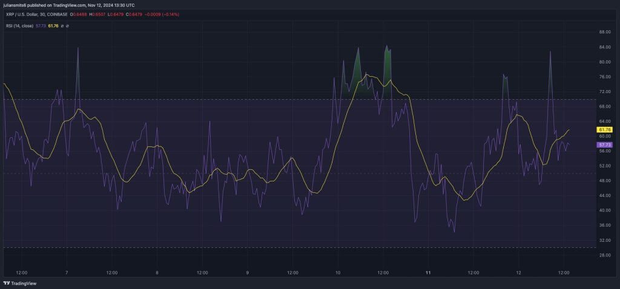The width and height of the screenshot is (620, 289).
Task: Click the 64.00 level on the price scale
Action: pos(605,121)
